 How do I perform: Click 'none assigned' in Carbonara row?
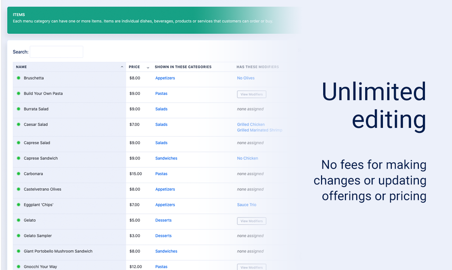point(250,174)
